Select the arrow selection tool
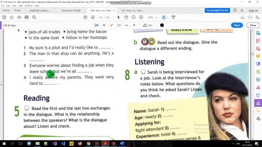Viewport: 262px width, 147px height. [119, 17]
